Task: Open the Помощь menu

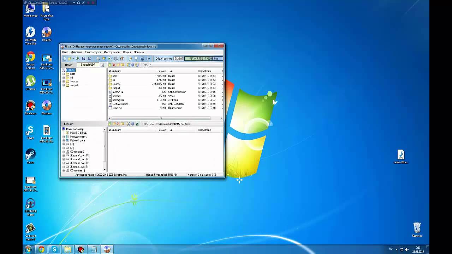Action: [139, 52]
